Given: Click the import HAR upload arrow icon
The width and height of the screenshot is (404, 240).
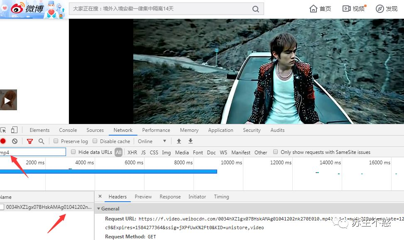Looking at the screenshot, I should tap(179, 141).
